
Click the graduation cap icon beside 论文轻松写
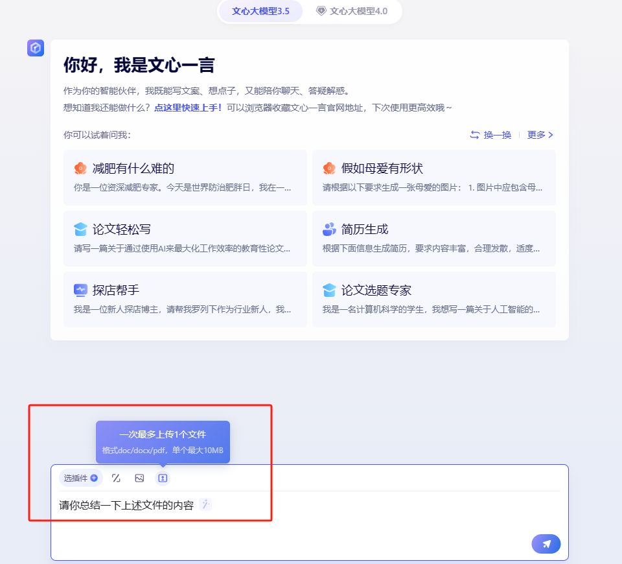pos(80,229)
